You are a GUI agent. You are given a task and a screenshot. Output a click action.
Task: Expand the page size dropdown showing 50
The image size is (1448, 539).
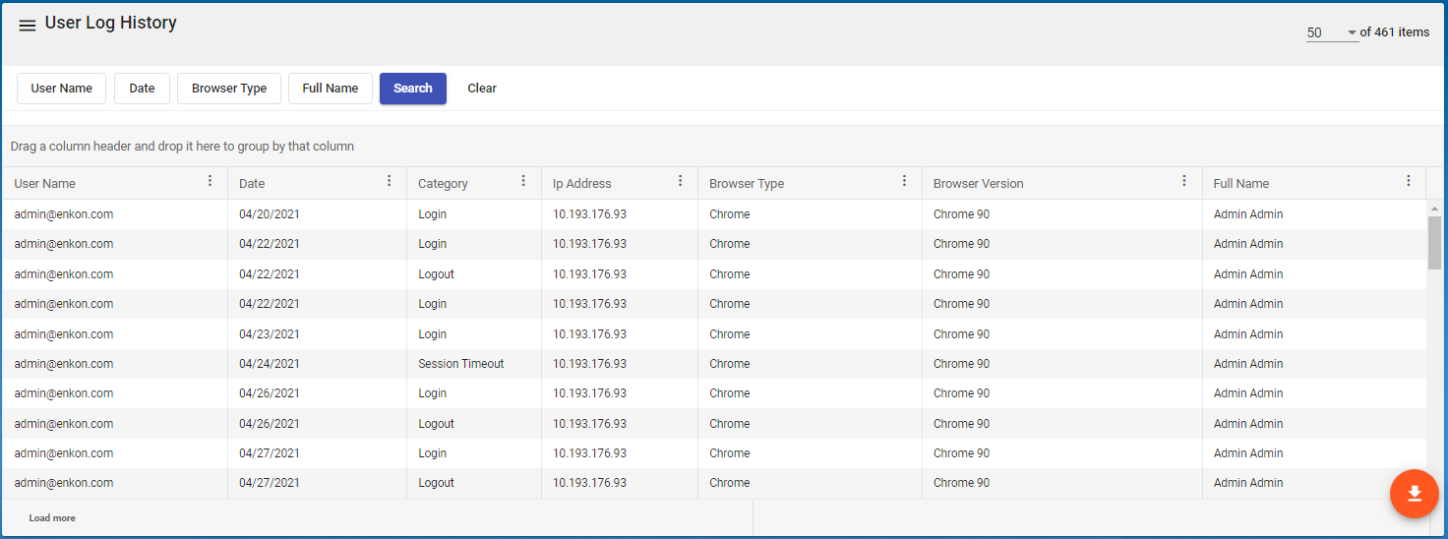(x=1332, y=32)
